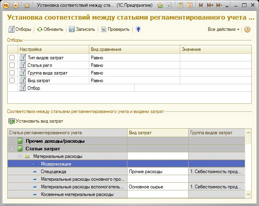
Task: Check the Статья регл filter checkbox
Action: click(12, 65)
